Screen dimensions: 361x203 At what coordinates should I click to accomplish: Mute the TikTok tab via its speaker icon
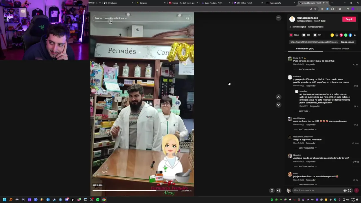point(323,3)
